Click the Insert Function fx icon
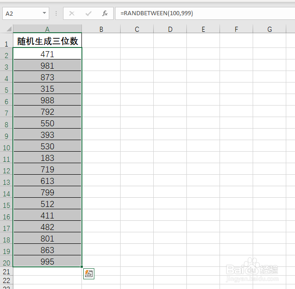This screenshot has width=295, height=289. coord(105,13)
